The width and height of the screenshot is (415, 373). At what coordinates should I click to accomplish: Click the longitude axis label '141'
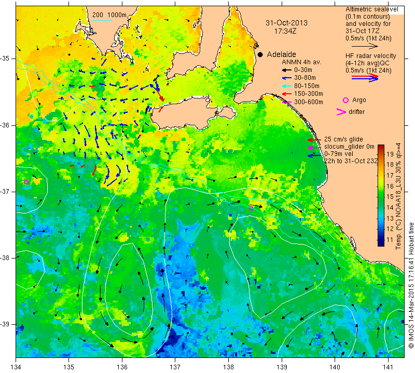coord(388,367)
